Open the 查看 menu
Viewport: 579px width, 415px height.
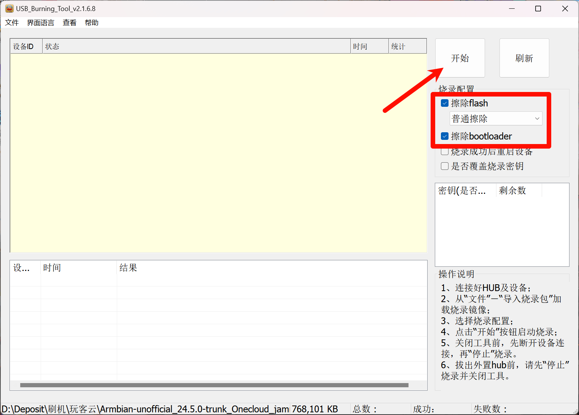click(69, 23)
